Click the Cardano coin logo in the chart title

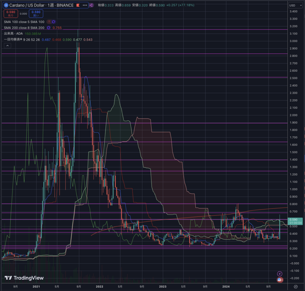tap(6, 5)
